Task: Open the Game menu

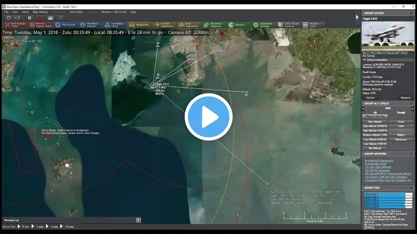Action: click(x=25, y=12)
